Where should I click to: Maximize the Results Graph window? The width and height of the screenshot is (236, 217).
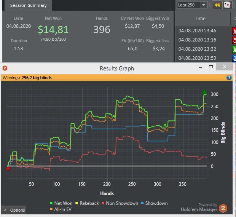coord(211,67)
